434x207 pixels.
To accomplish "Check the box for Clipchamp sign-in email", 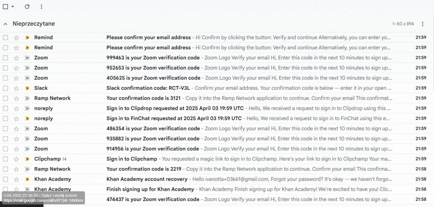I will click(x=5, y=159).
